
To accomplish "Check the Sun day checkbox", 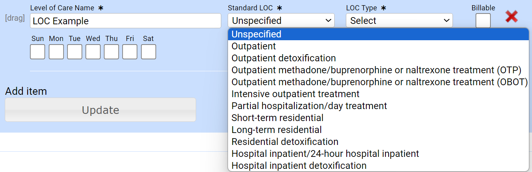I will coord(38,52).
